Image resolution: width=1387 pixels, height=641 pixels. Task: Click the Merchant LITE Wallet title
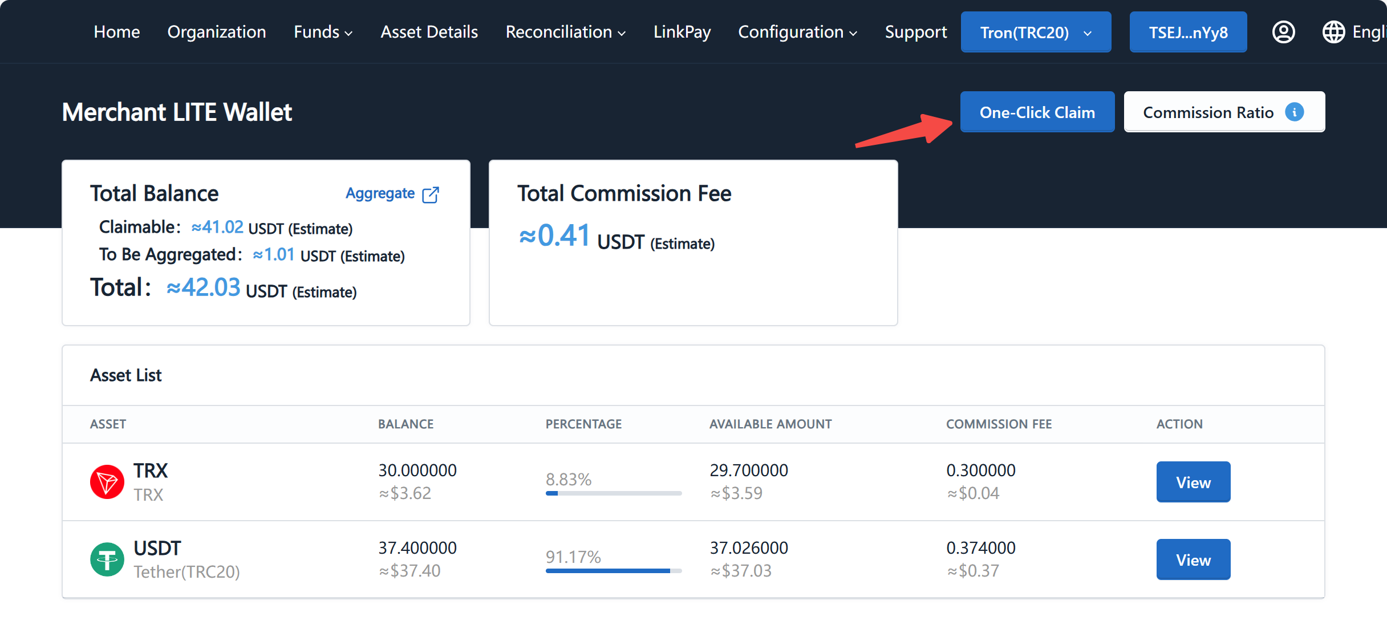tap(177, 112)
